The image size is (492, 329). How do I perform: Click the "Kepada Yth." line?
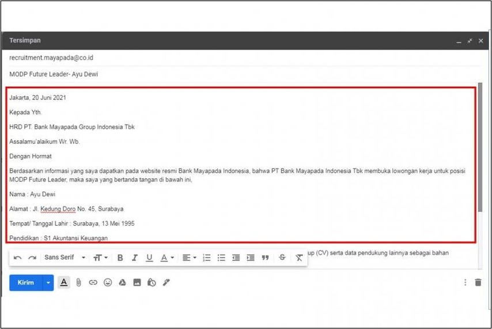pos(25,113)
